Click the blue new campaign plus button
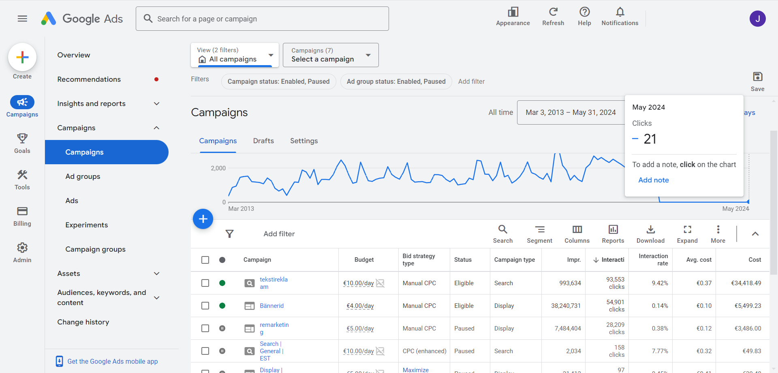778x373 pixels. click(203, 219)
